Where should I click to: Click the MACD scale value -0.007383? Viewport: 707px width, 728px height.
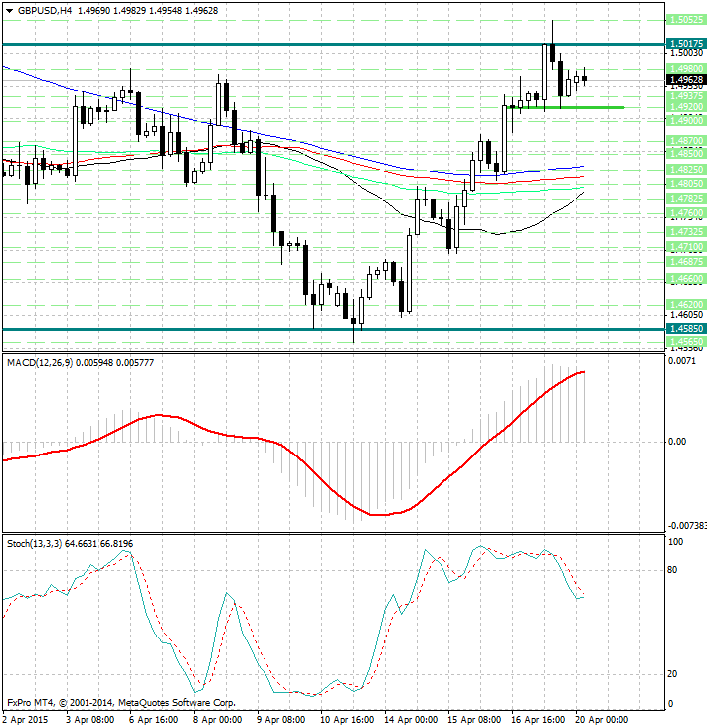tap(687, 525)
